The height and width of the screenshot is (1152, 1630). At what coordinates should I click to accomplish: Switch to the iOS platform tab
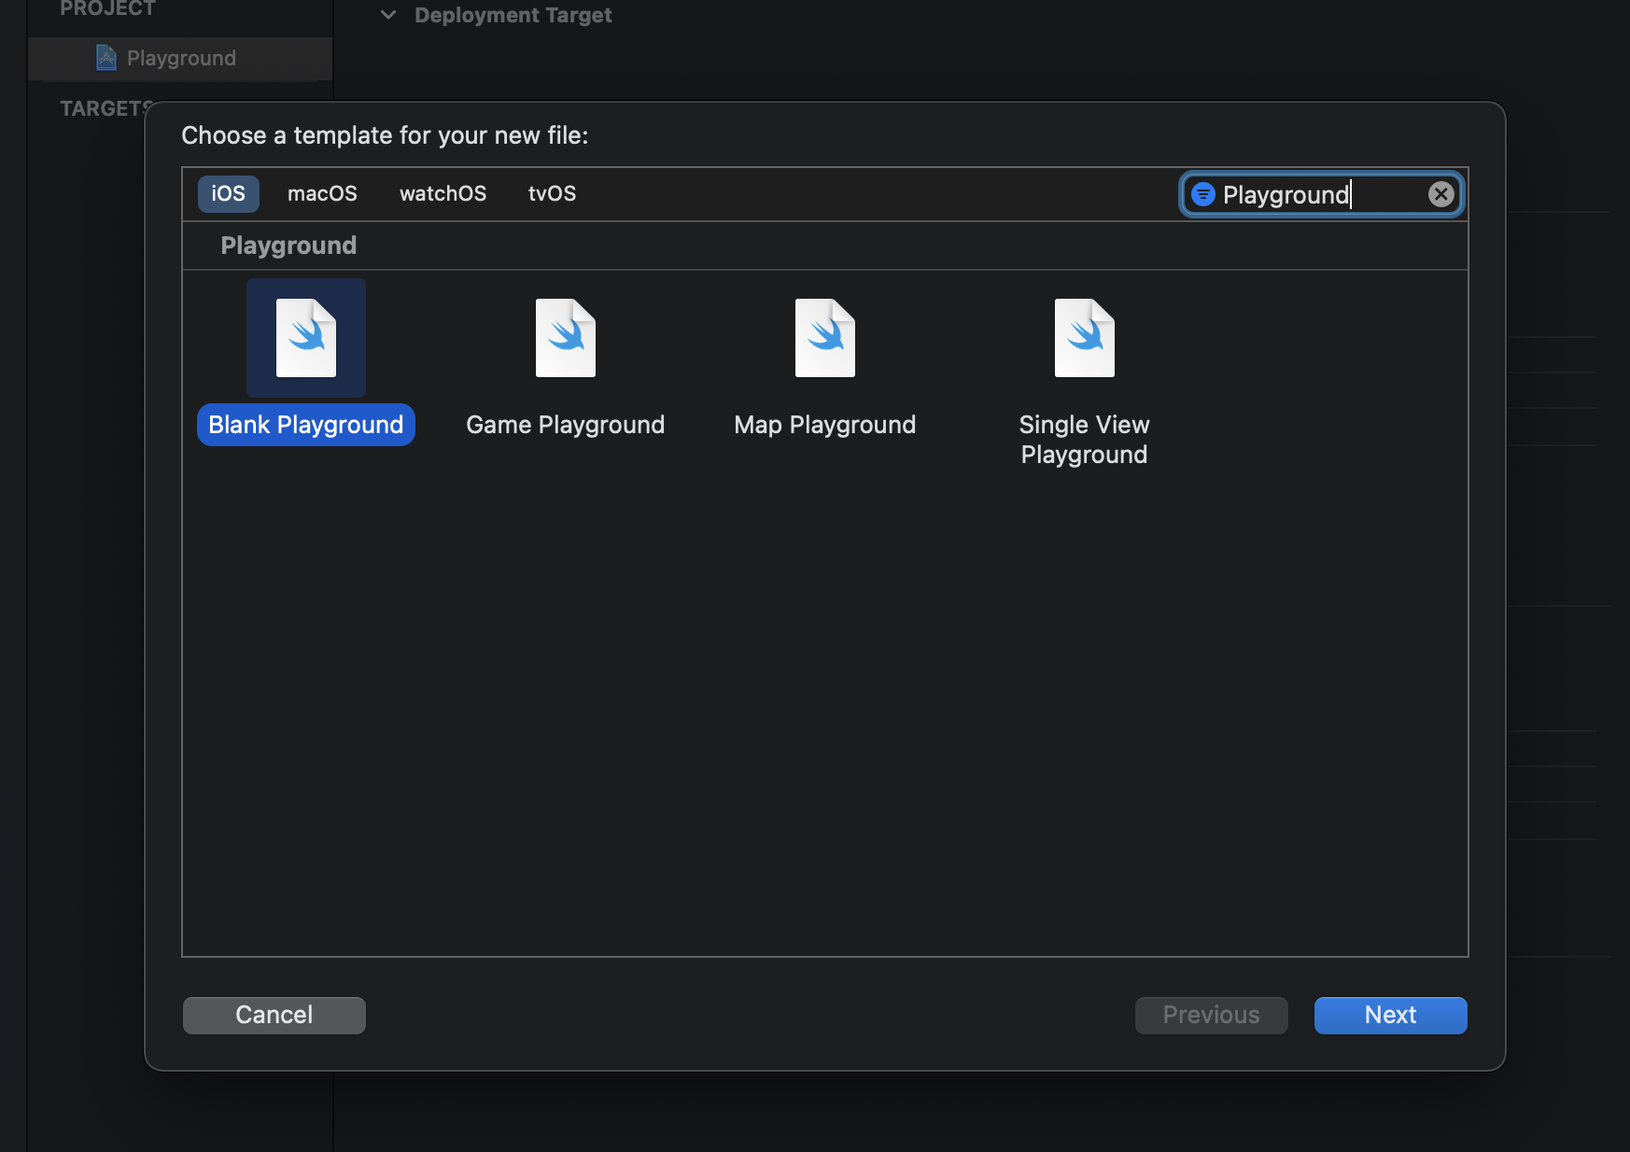[228, 193]
